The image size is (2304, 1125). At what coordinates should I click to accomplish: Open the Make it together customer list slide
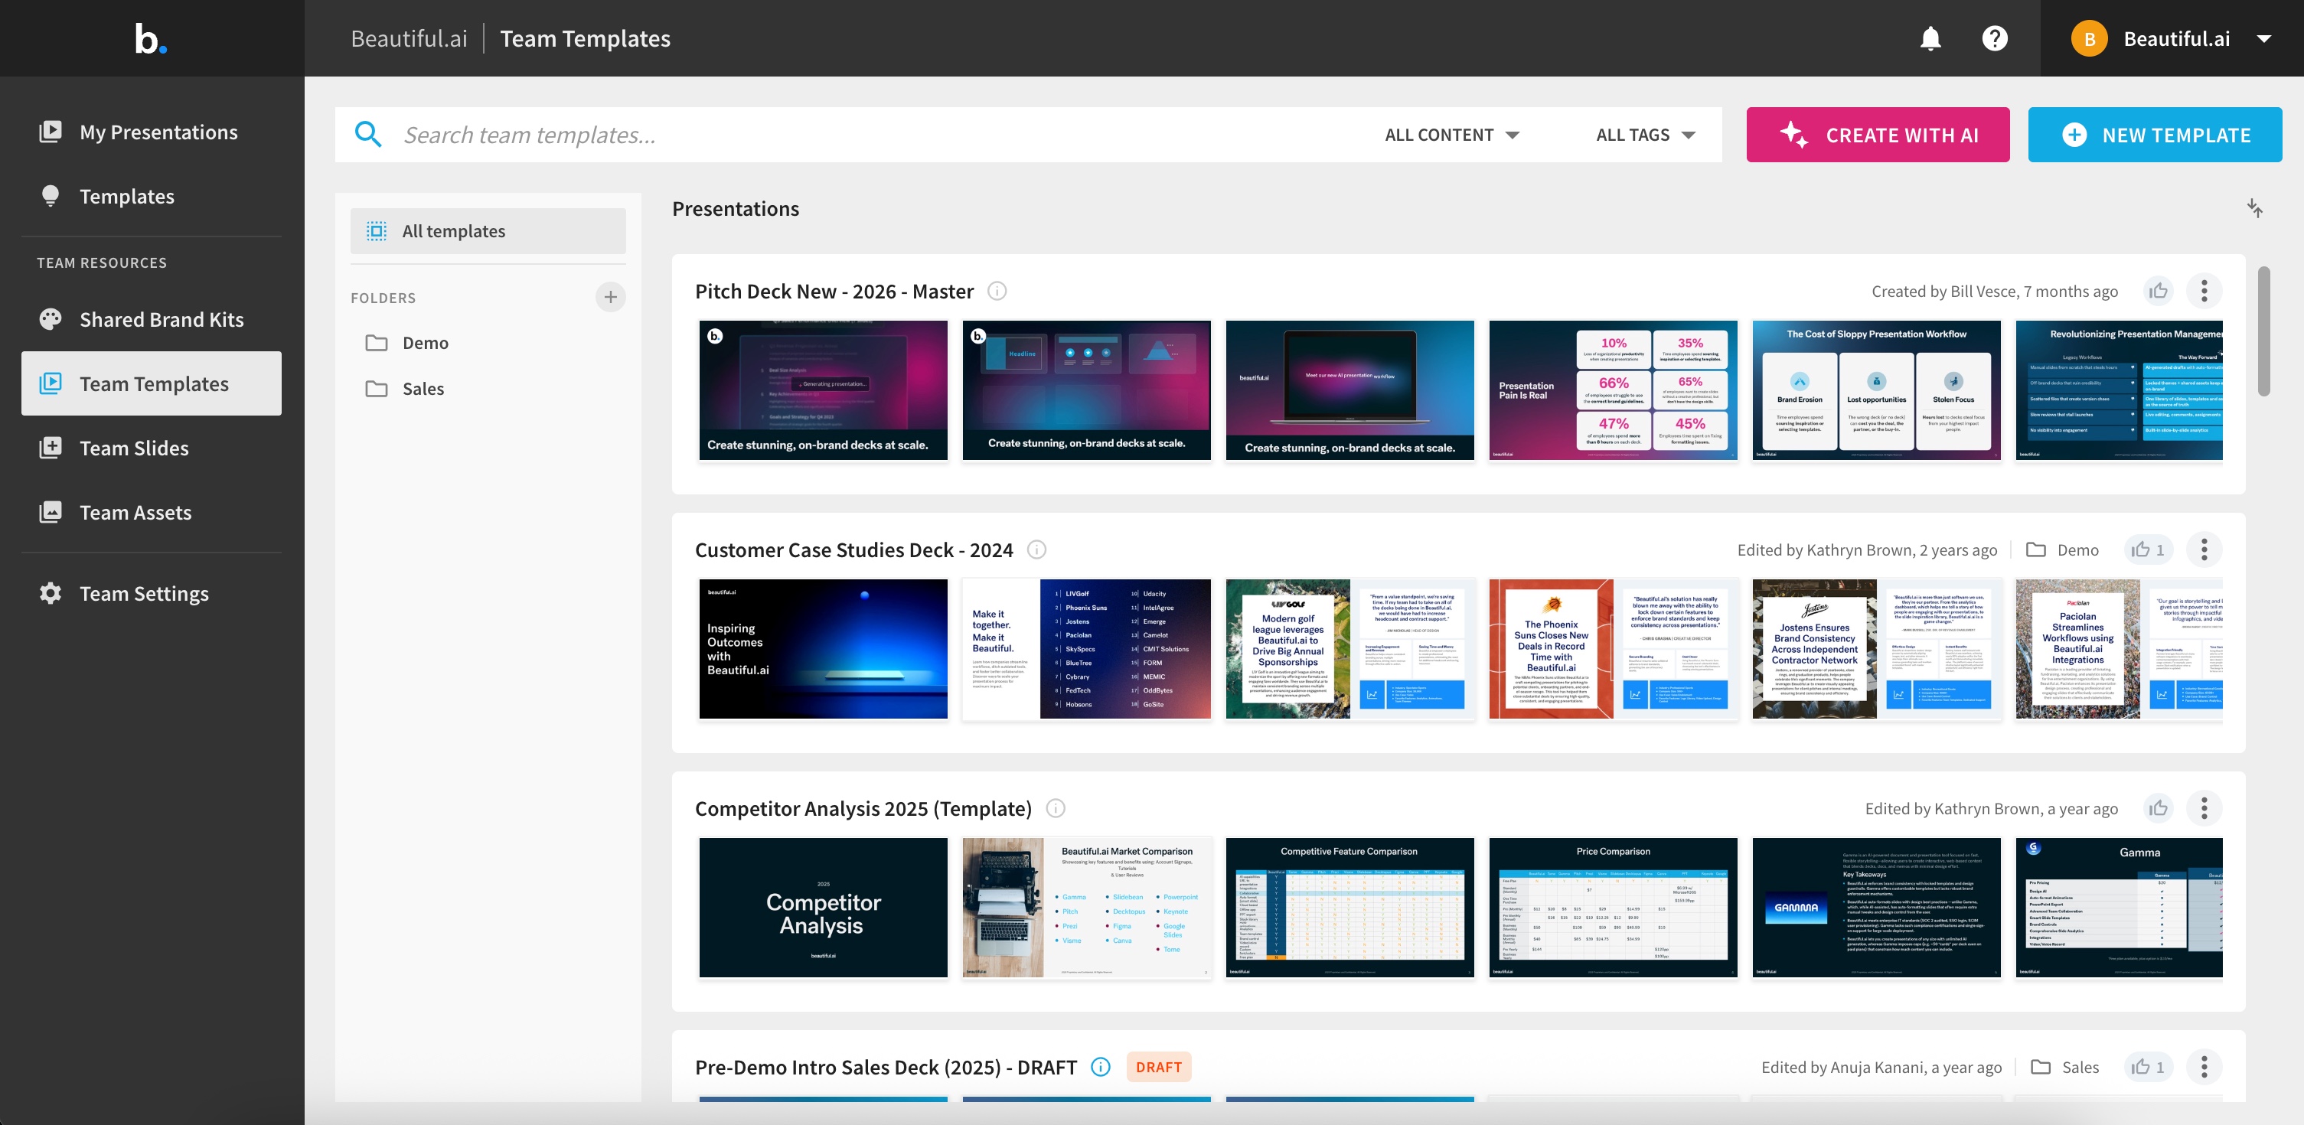click(1086, 648)
